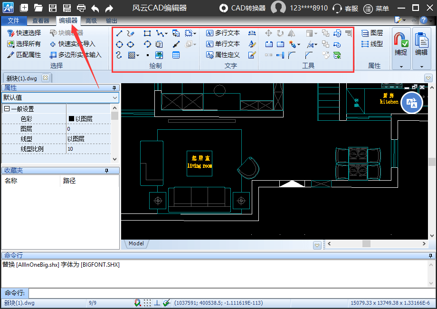The width and height of the screenshot is (437, 309).
Task: Open the explode tool dropdown arrow
Action: [x=299, y=45]
